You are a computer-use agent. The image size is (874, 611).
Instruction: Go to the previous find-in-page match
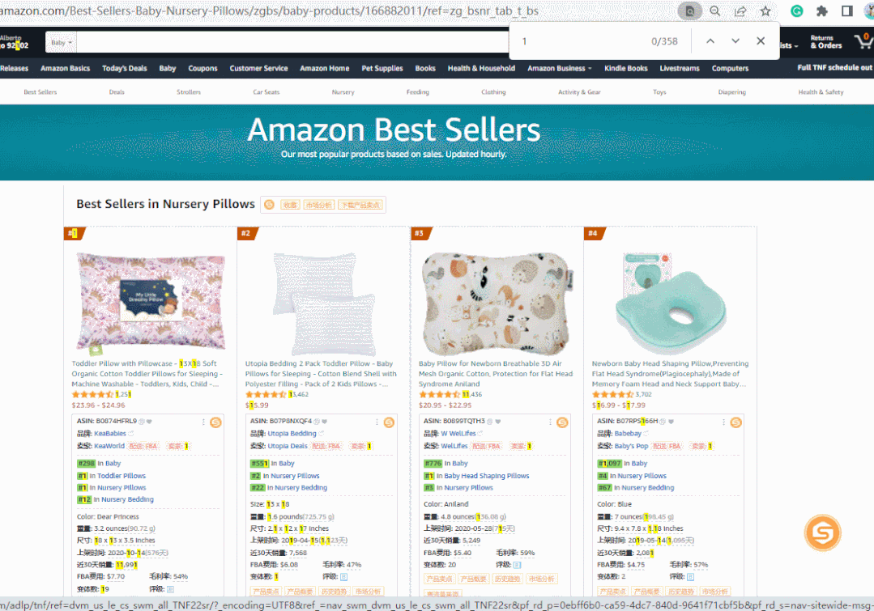click(710, 40)
